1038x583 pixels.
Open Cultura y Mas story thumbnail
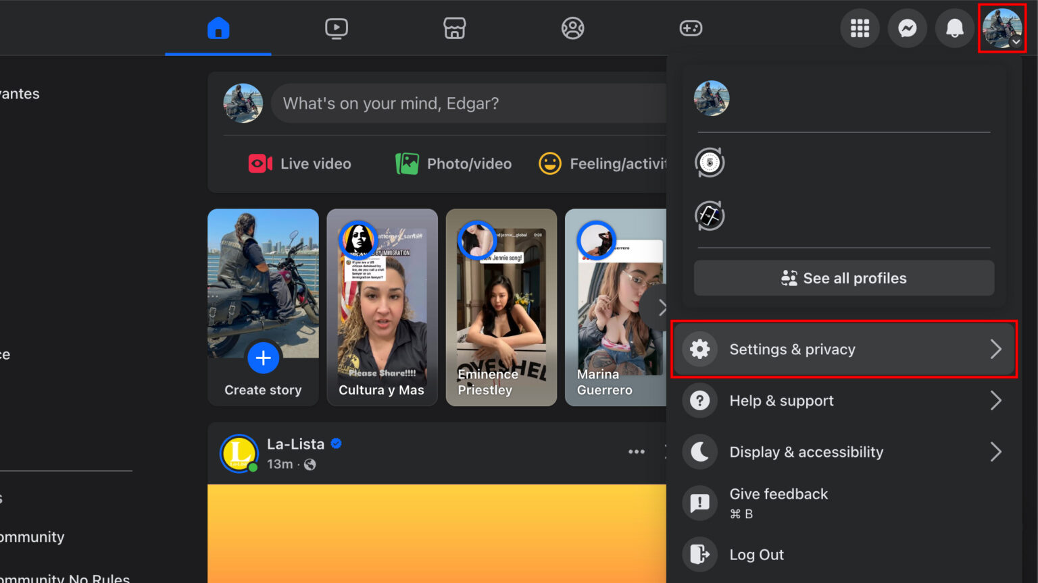pyautogui.click(x=382, y=308)
